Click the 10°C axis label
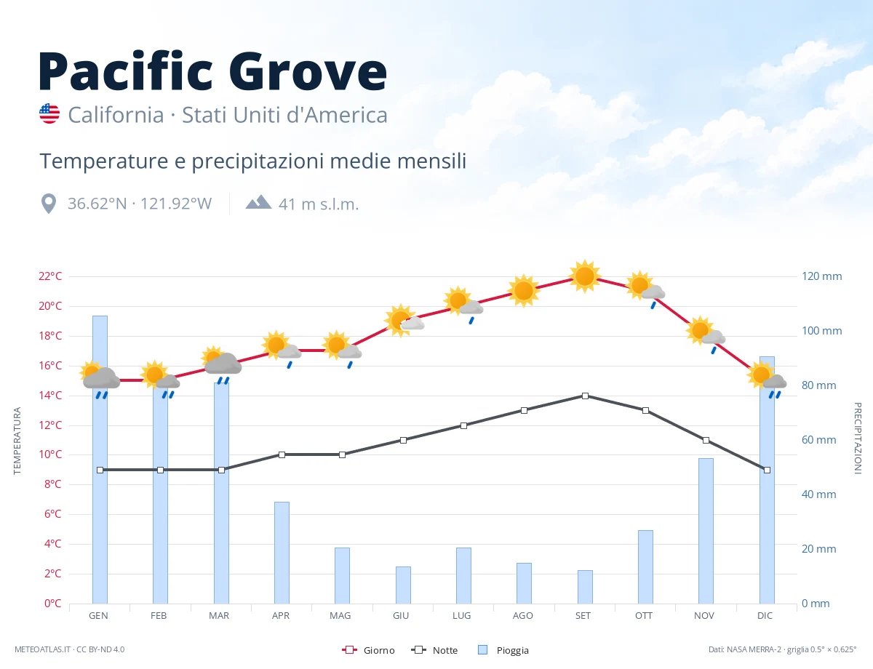Viewport: 873px width, 669px height. (x=50, y=454)
